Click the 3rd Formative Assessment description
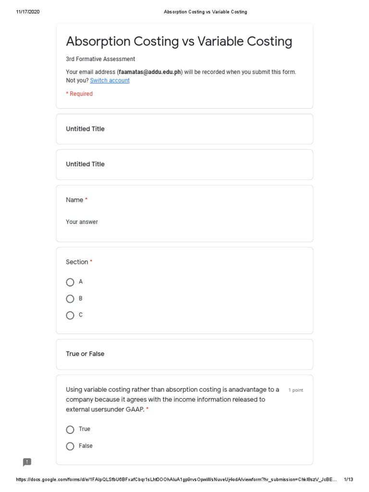The width and height of the screenshot is (369, 492). click(100, 59)
